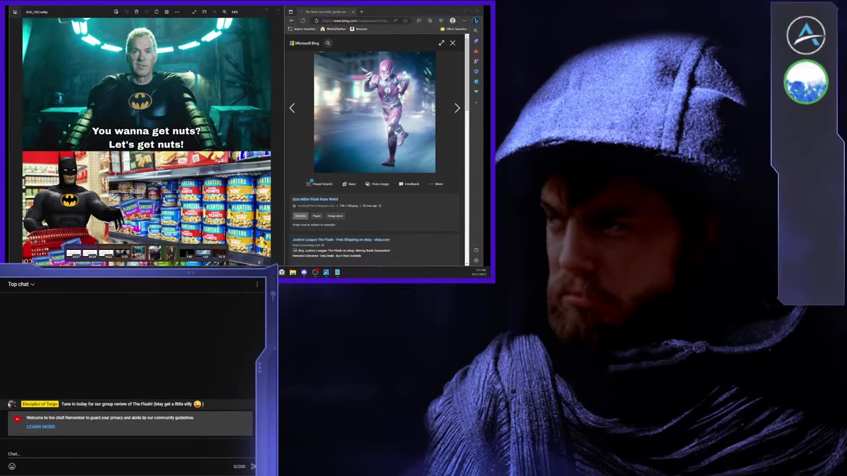The width and height of the screenshot is (847, 476).
Task: Add the Bing page to favorites with the star
Action: tap(405, 20)
